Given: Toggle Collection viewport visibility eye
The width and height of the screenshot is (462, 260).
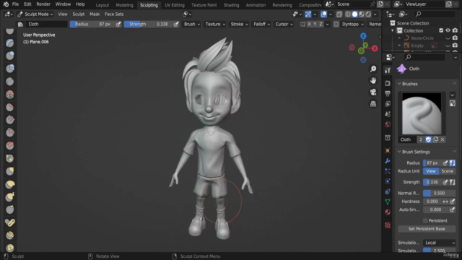Looking at the screenshot, I should pyautogui.click(x=448, y=30).
